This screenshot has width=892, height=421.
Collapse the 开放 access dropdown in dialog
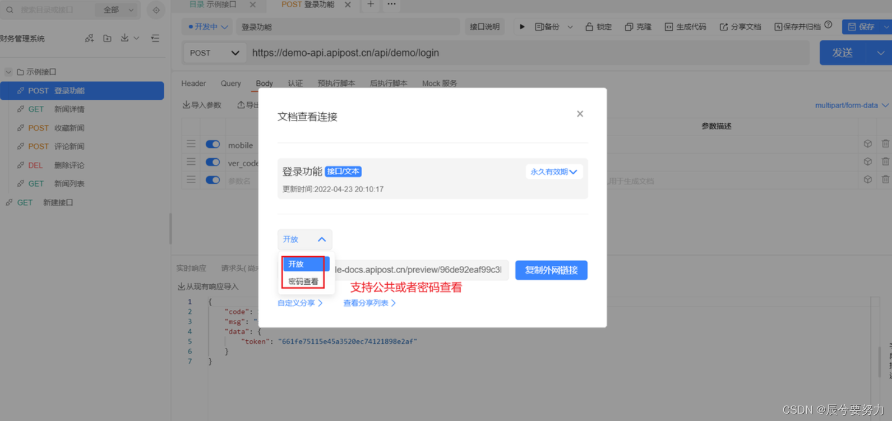pos(304,239)
